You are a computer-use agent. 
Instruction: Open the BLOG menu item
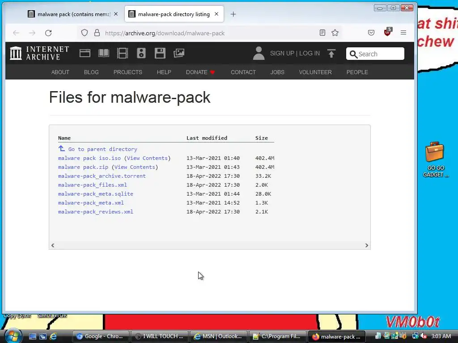pyautogui.click(x=91, y=72)
